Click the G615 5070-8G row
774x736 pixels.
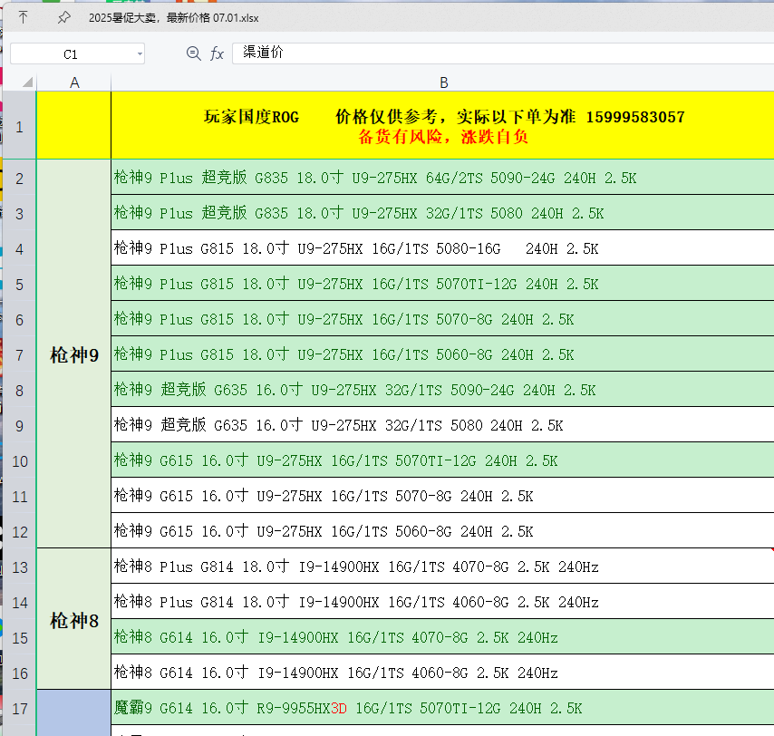coord(443,496)
